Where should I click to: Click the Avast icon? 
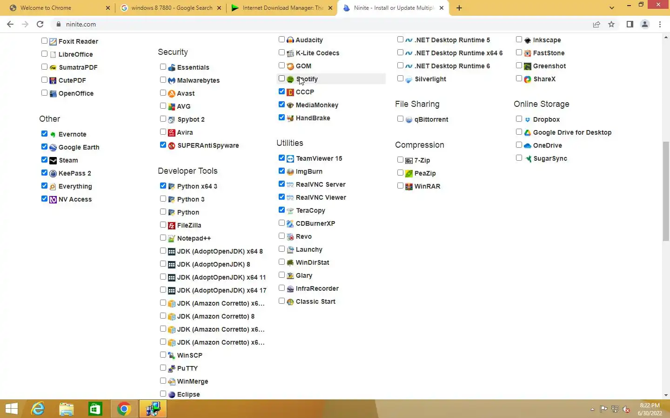172,94
